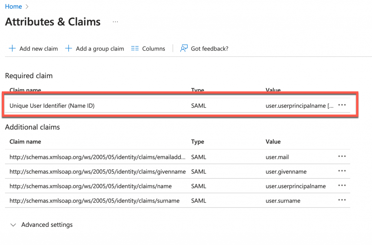Click the chevron after Home breadcrumb

(27, 6)
